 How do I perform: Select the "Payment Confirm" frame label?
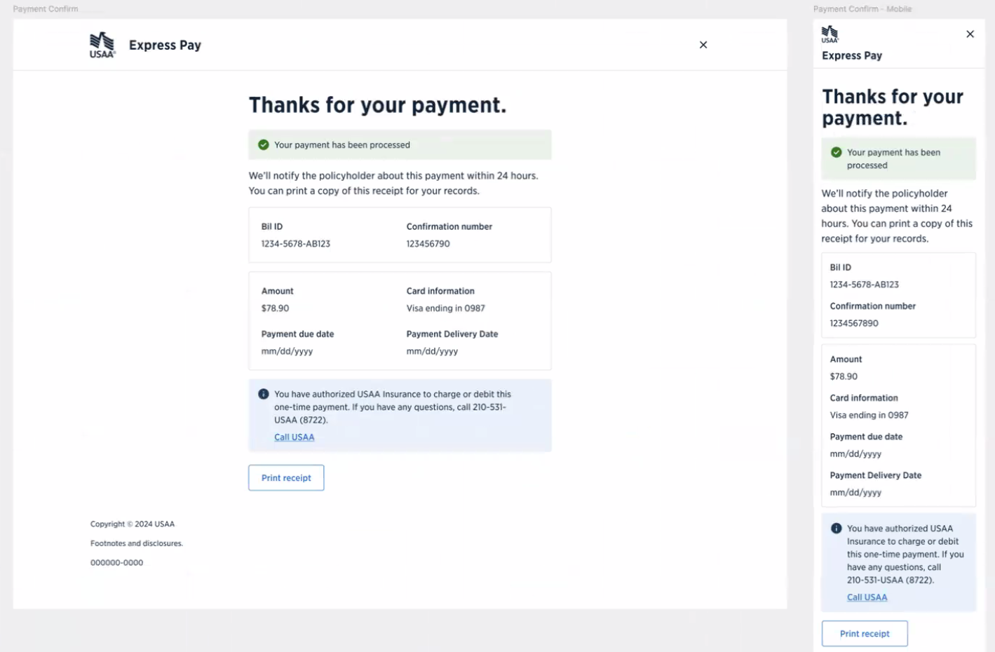[x=46, y=9]
